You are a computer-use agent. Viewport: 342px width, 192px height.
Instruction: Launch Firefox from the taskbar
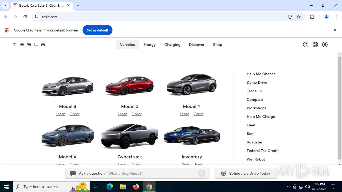136,187
